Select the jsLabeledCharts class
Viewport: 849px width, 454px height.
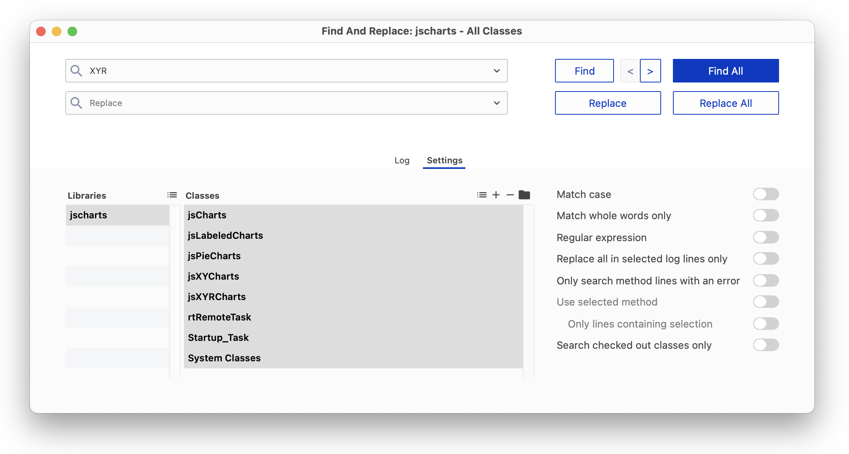353,236
